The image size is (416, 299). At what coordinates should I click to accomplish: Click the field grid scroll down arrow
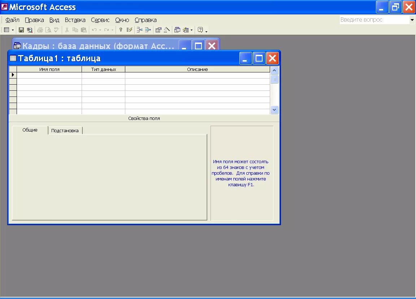(274, 110)
